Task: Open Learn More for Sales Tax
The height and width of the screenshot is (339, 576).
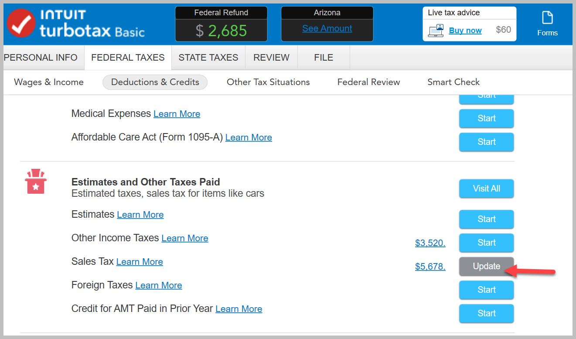Action: point(140,262)
